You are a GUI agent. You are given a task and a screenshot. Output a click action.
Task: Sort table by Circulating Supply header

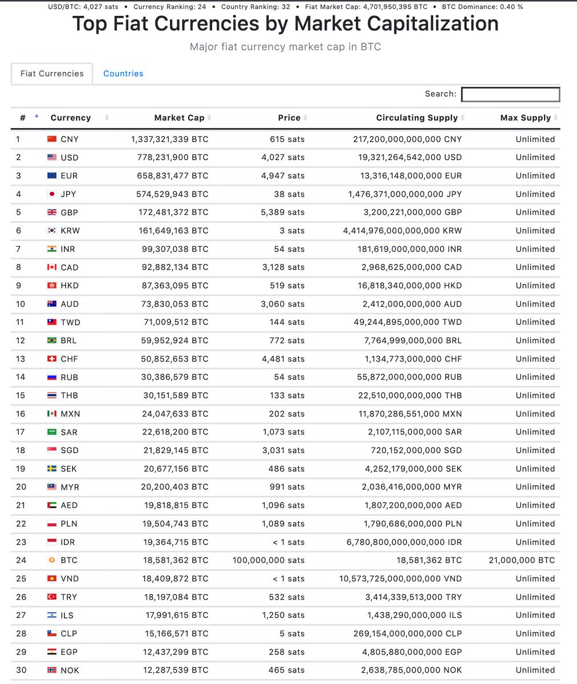point(389,118)
